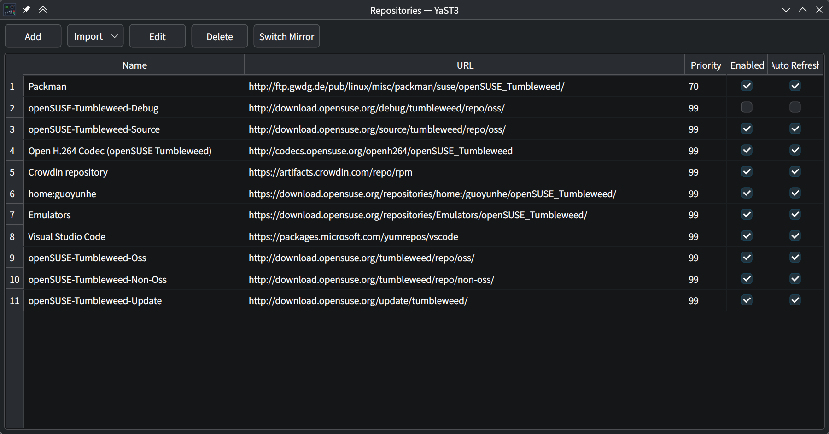
Task: Uncheck Enabled for home:guoyunhe
Action: [747, 193]
